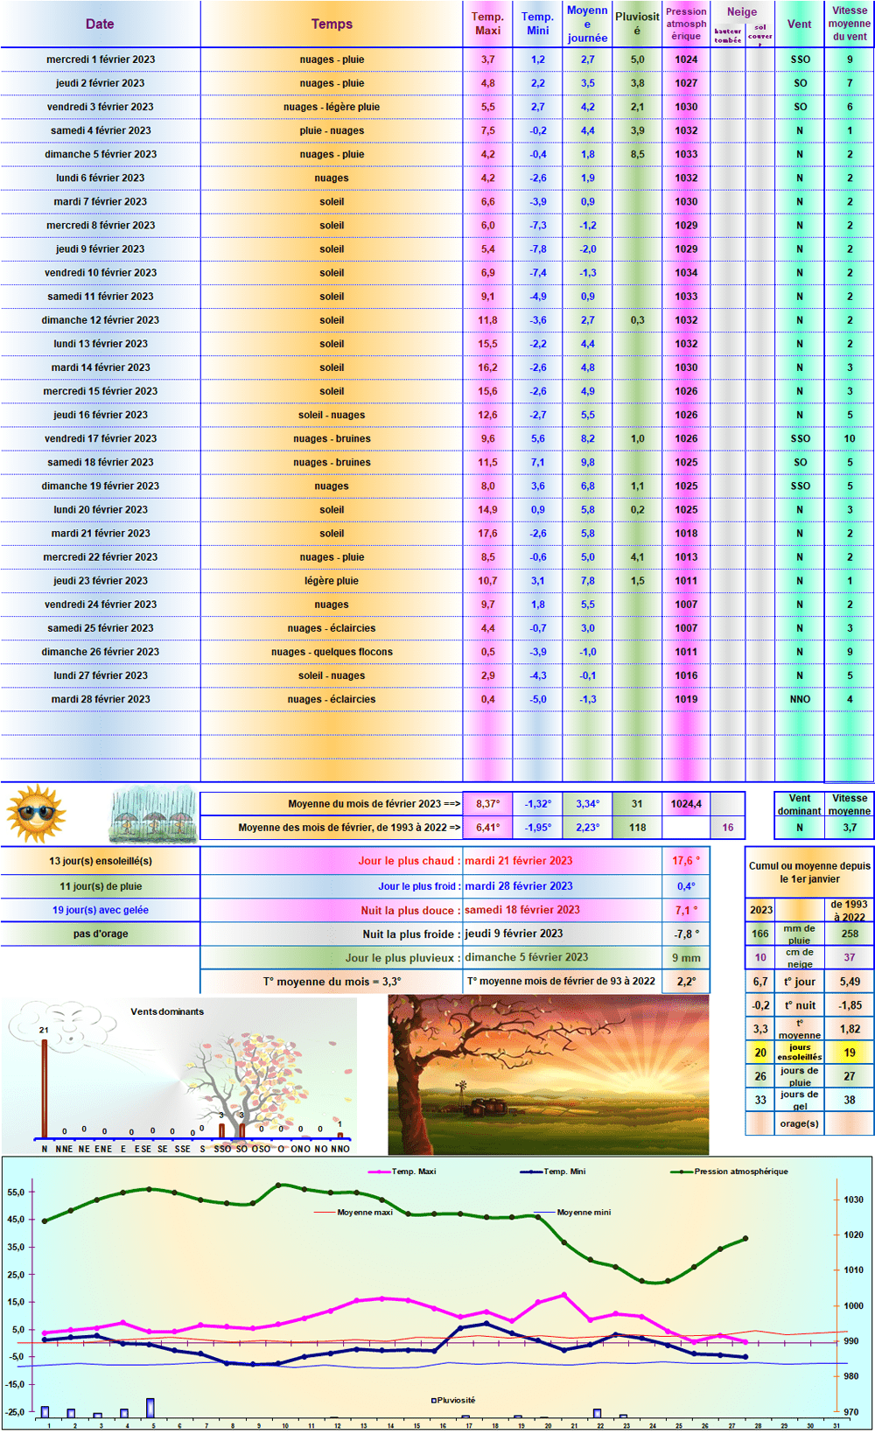Click the tall N bar labeled 21
This screenshot has width=875, height=1434.
coord(44,1088)
